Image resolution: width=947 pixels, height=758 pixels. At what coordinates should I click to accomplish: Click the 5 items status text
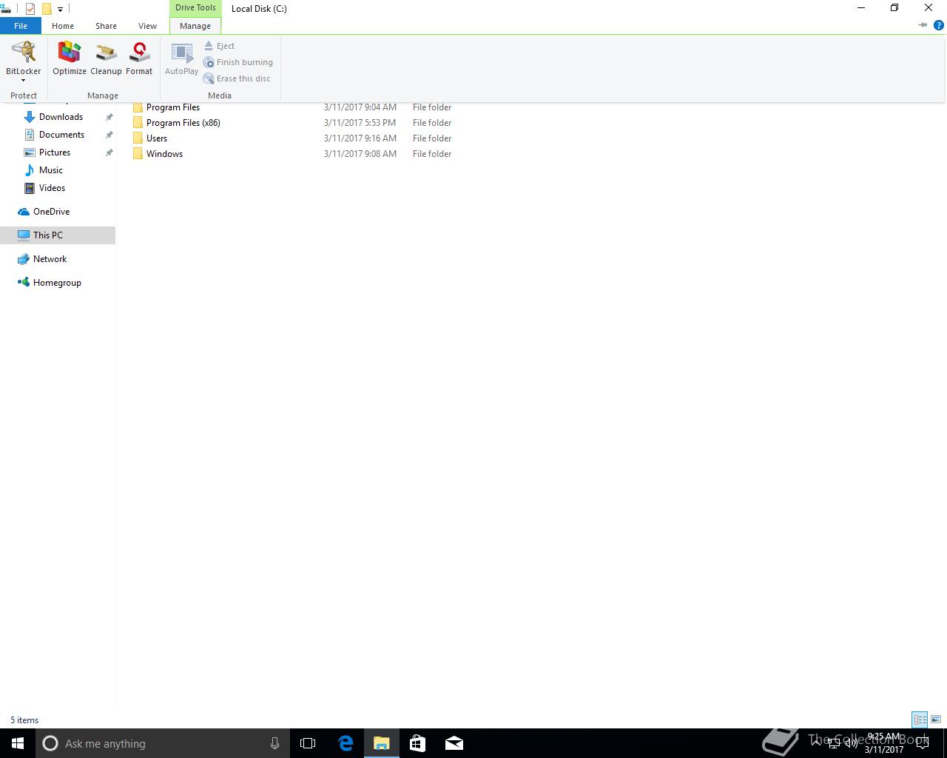pos(24,720)
